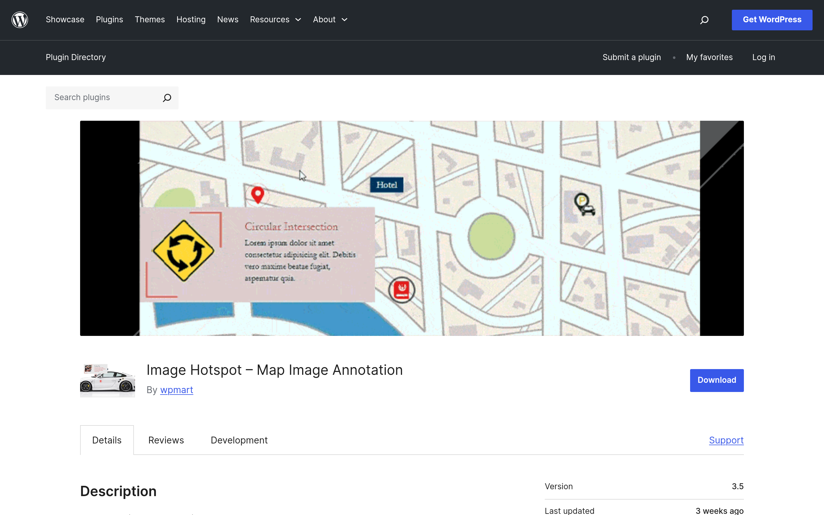Expand the About dropdown menu

(x=330, y=20)
